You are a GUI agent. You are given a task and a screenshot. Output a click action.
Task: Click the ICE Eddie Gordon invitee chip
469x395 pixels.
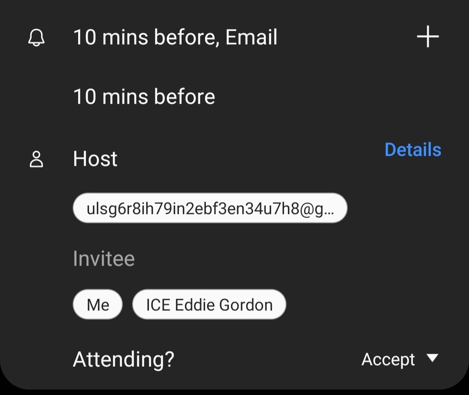[209, 304]
